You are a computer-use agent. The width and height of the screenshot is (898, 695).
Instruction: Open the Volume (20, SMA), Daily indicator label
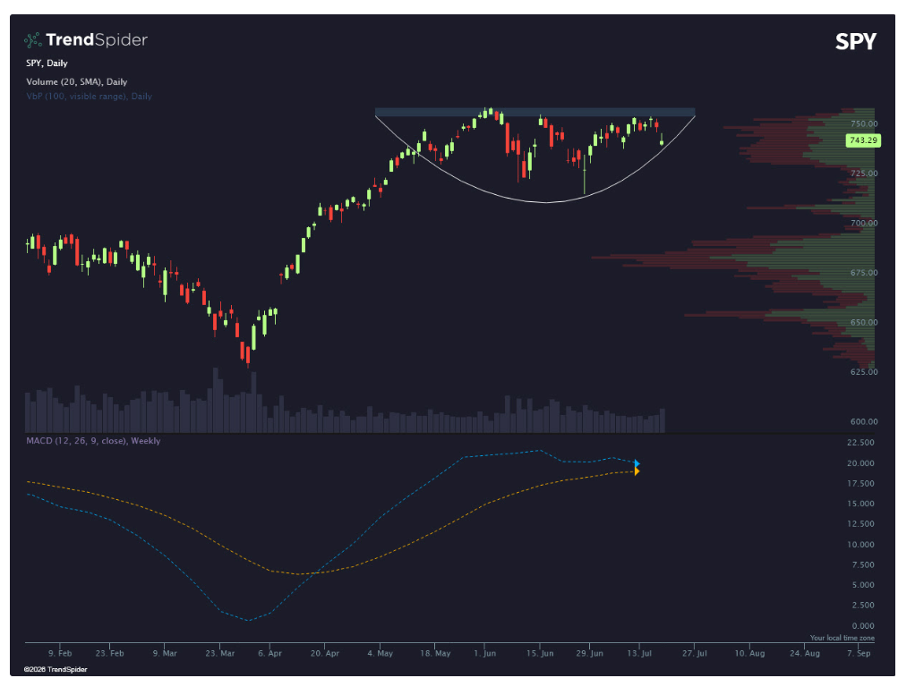coord(77,81)
